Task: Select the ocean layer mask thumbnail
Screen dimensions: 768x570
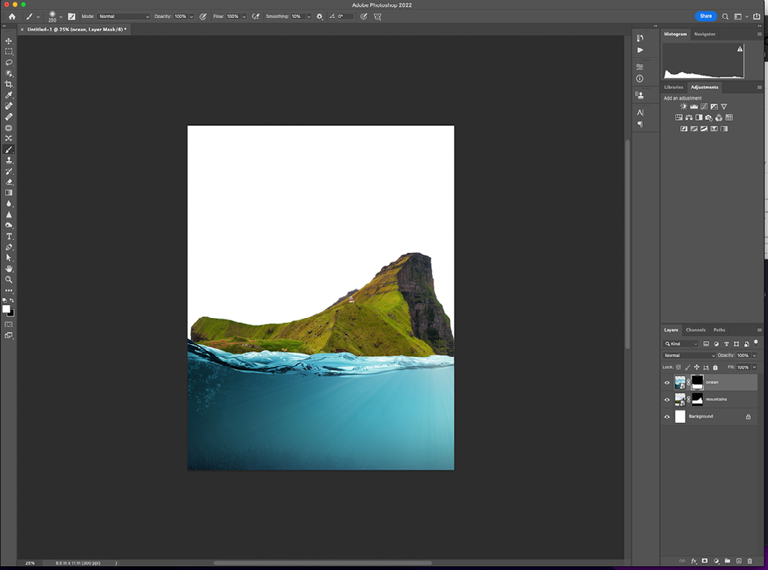Action: click(x=697, y=382)
